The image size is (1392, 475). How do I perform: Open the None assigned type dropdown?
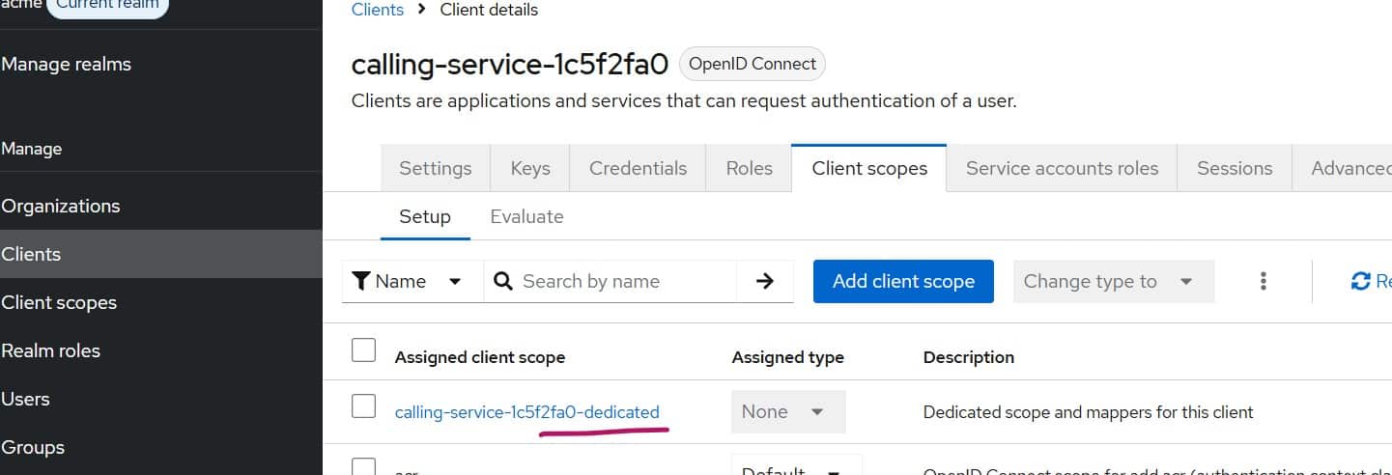click(788, 411)
